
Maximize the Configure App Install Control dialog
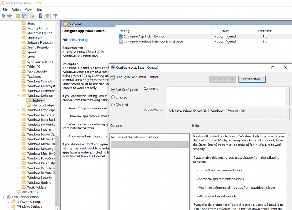(x=273, y=67)
